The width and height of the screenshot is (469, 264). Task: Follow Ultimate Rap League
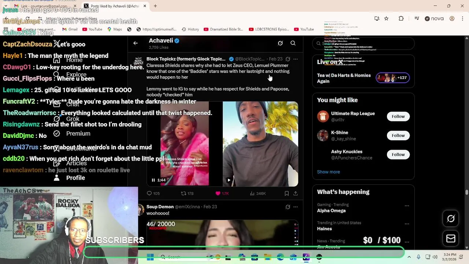pyautogui.click(x=398, y=117)
